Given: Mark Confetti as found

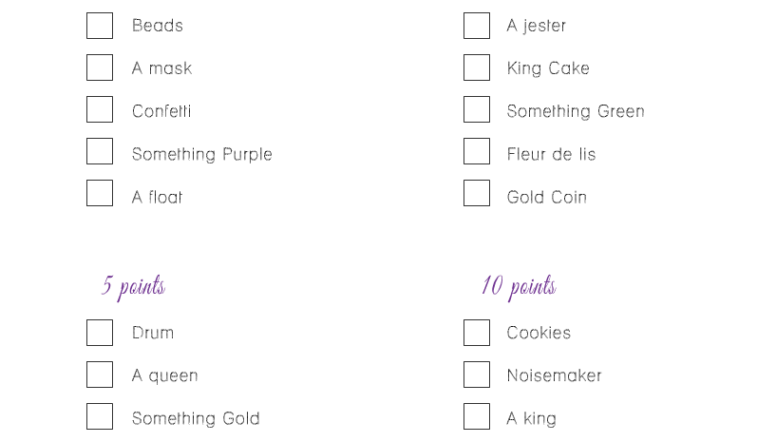Looking at the screenshot, I should 100,109.
